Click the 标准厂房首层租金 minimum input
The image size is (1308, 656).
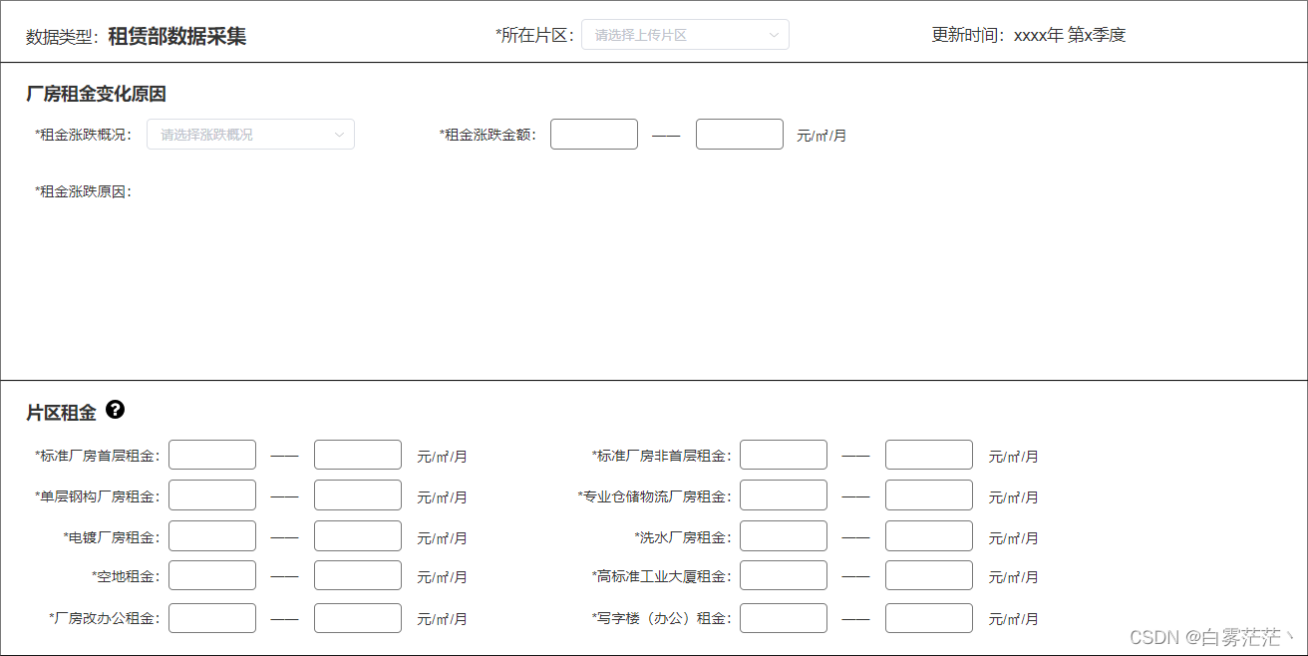tap(212, 455)
